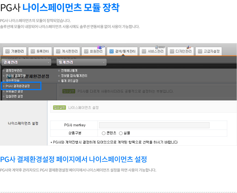This screenshot has height=193, width=237.
Task: Click the arrow icon on 게시판관리 tab
Action: 58,51
